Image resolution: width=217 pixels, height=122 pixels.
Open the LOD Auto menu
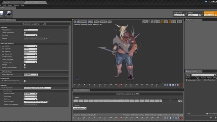pos(103,22)
